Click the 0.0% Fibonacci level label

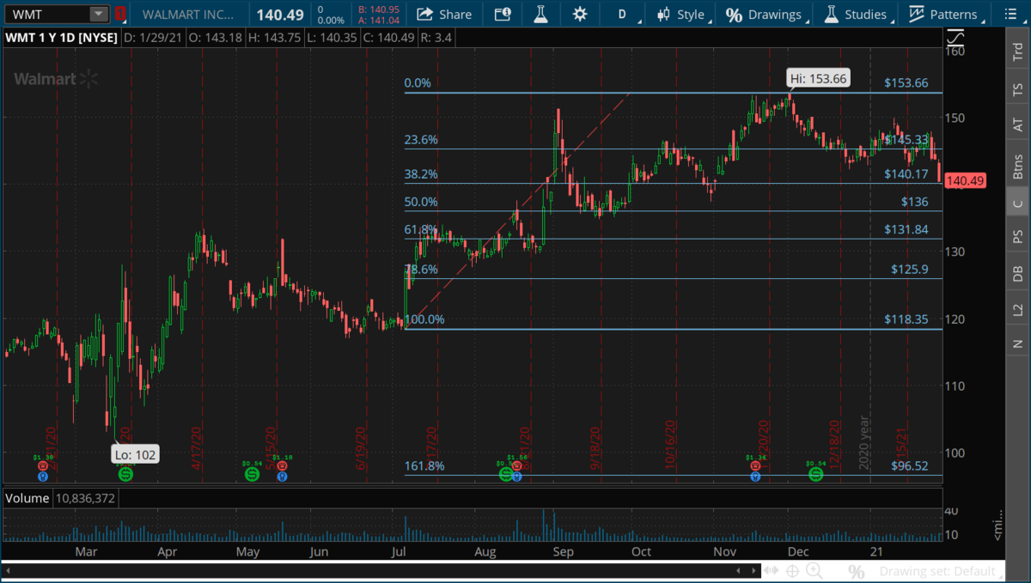click(x=418, y=83)
